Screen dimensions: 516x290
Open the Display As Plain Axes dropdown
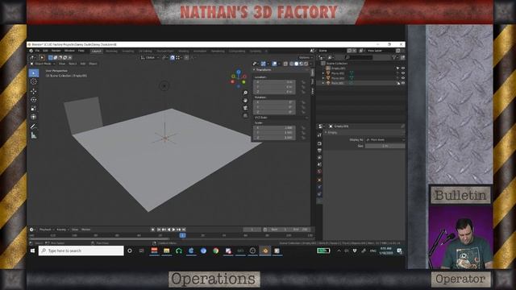coord(385,139)
